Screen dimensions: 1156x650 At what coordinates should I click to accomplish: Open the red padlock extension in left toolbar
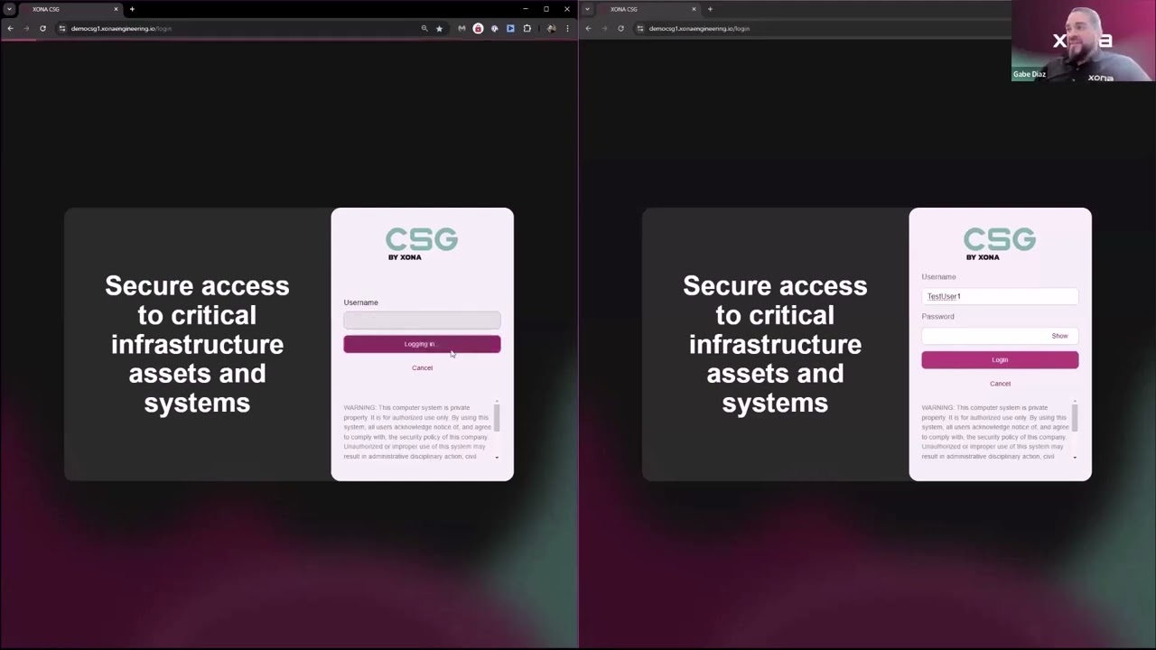tap(478, 28)
